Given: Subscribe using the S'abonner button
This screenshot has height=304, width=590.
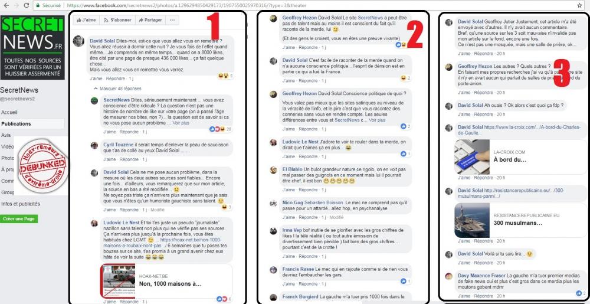Looking at the screenshot, I should click(117, 20).
